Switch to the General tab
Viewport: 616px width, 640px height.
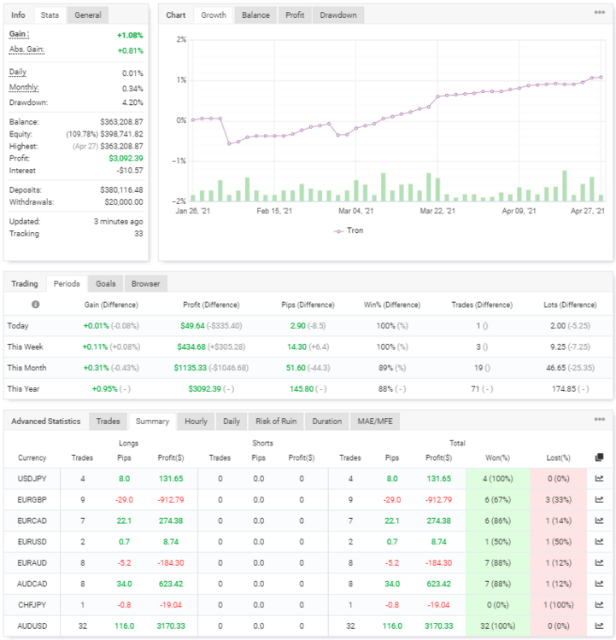point(88,15)
